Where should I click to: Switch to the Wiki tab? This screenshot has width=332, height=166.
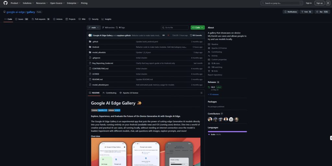(82, 19)
